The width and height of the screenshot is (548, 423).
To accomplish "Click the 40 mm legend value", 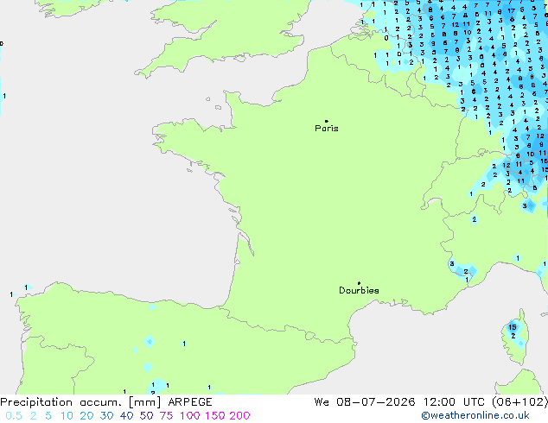I will point(126,416).
